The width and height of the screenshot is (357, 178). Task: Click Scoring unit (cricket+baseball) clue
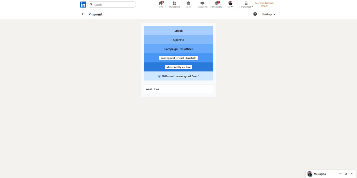[x=178, y=58]
